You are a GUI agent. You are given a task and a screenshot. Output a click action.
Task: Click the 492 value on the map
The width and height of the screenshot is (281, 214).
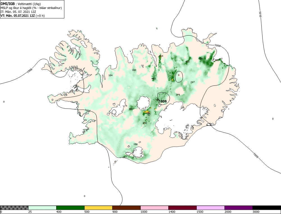pyautogui.click(x=145, y=123)
